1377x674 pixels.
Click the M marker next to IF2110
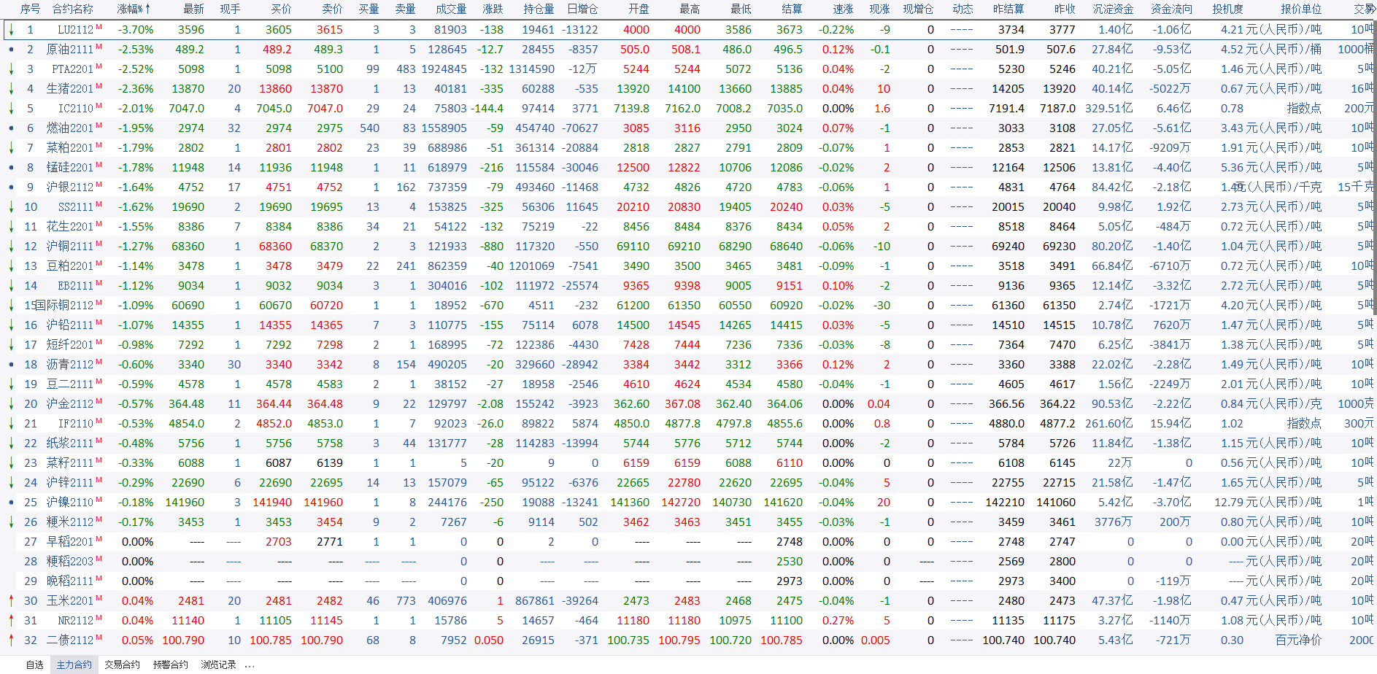99,421
